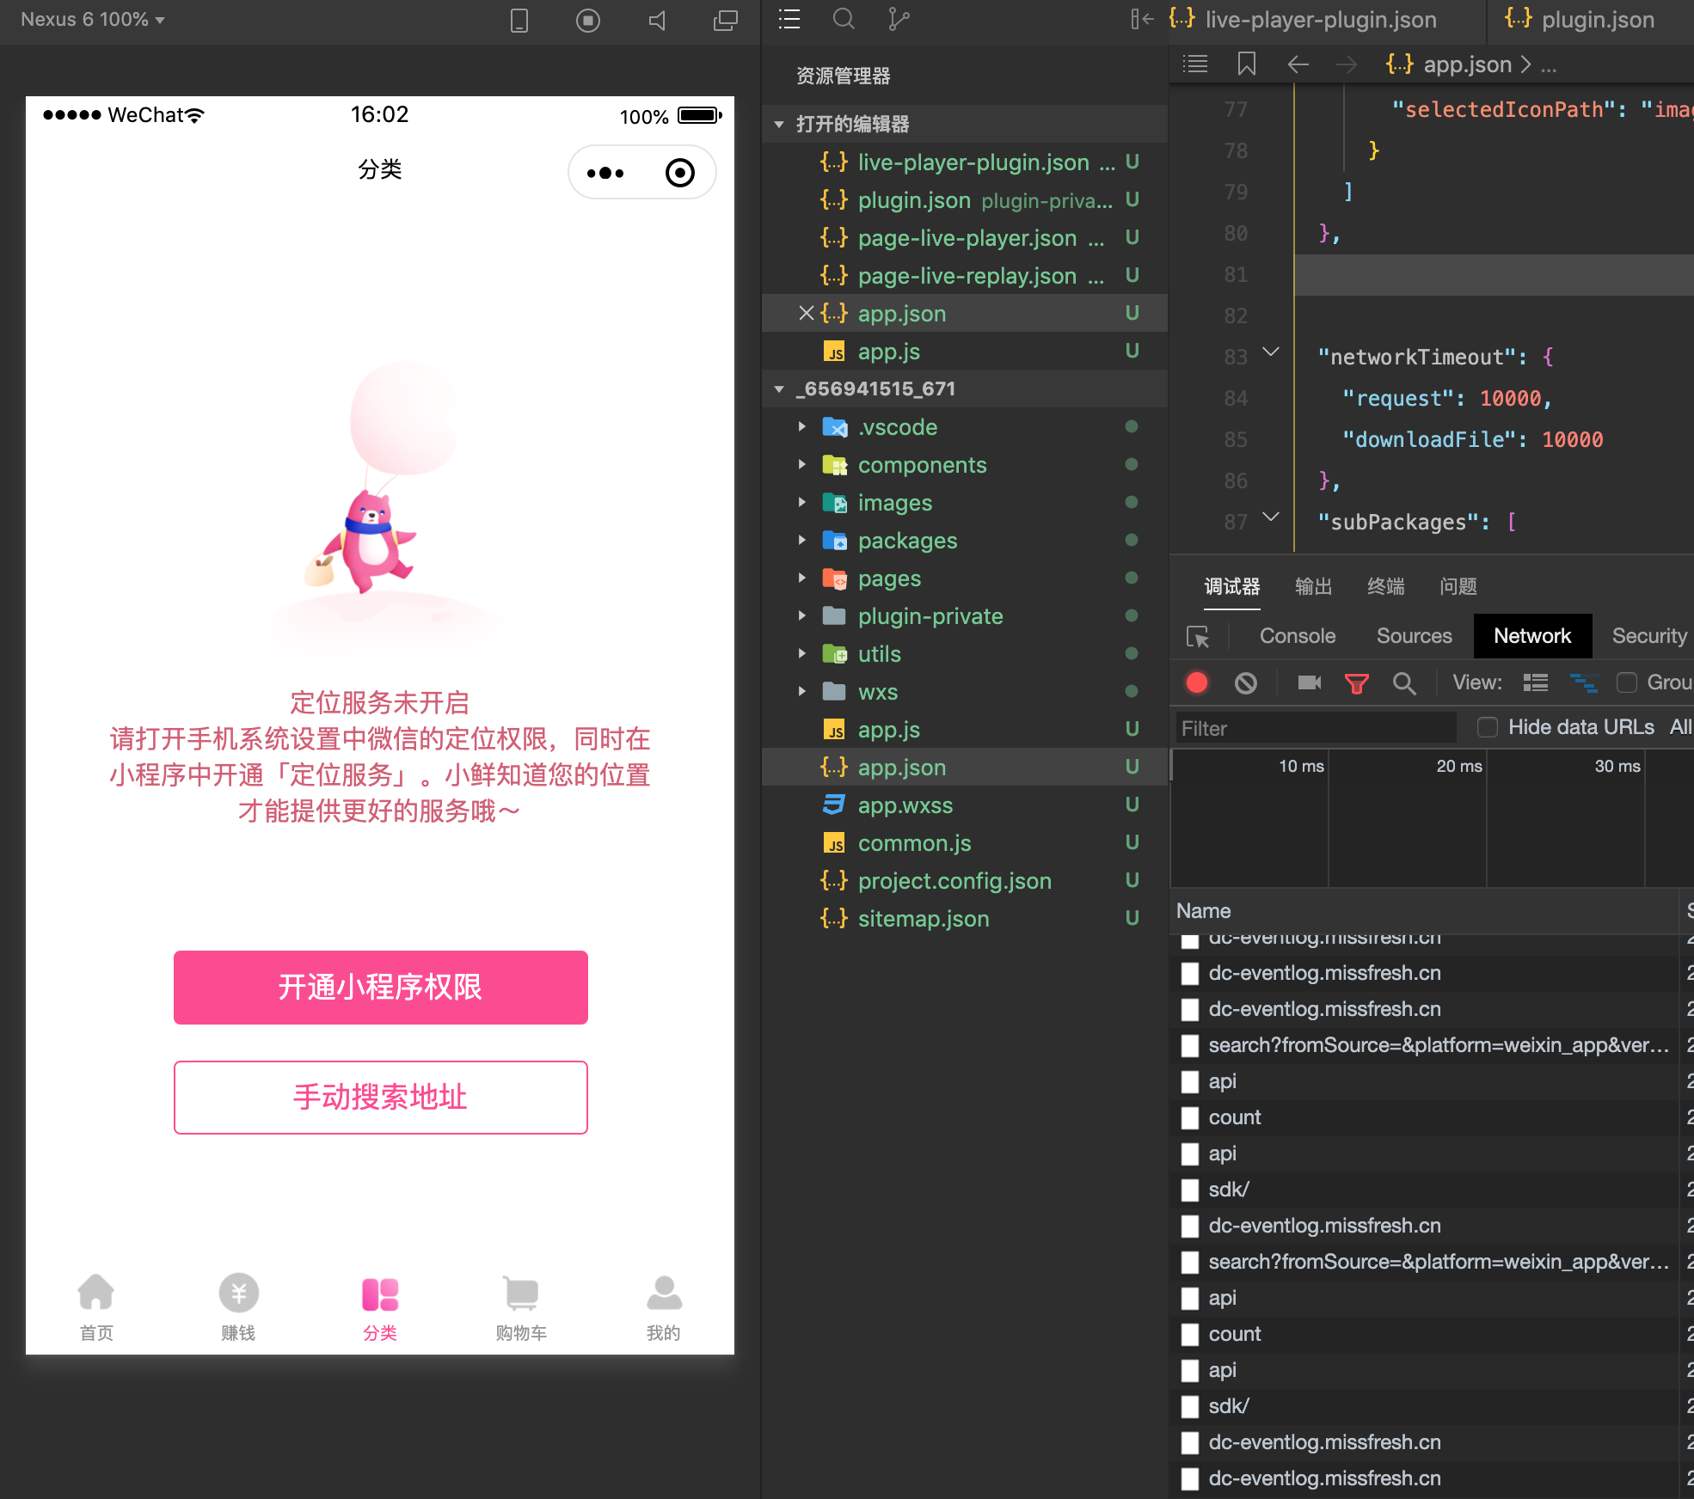The image size is (1694, 1499).
Task: Toggle the red network filter funnel
Action: coord(1357,683)
